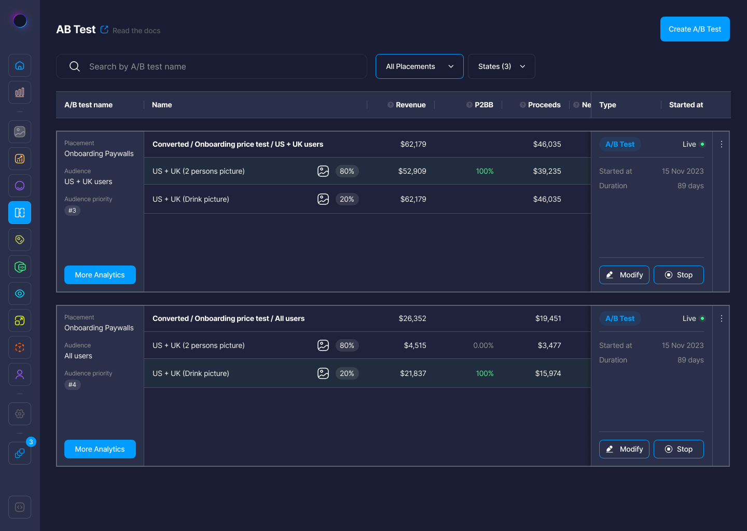This screenshot has height=531, width=747.
Task: Click the paywall image icon for first 80% variant
Action: 323,171
